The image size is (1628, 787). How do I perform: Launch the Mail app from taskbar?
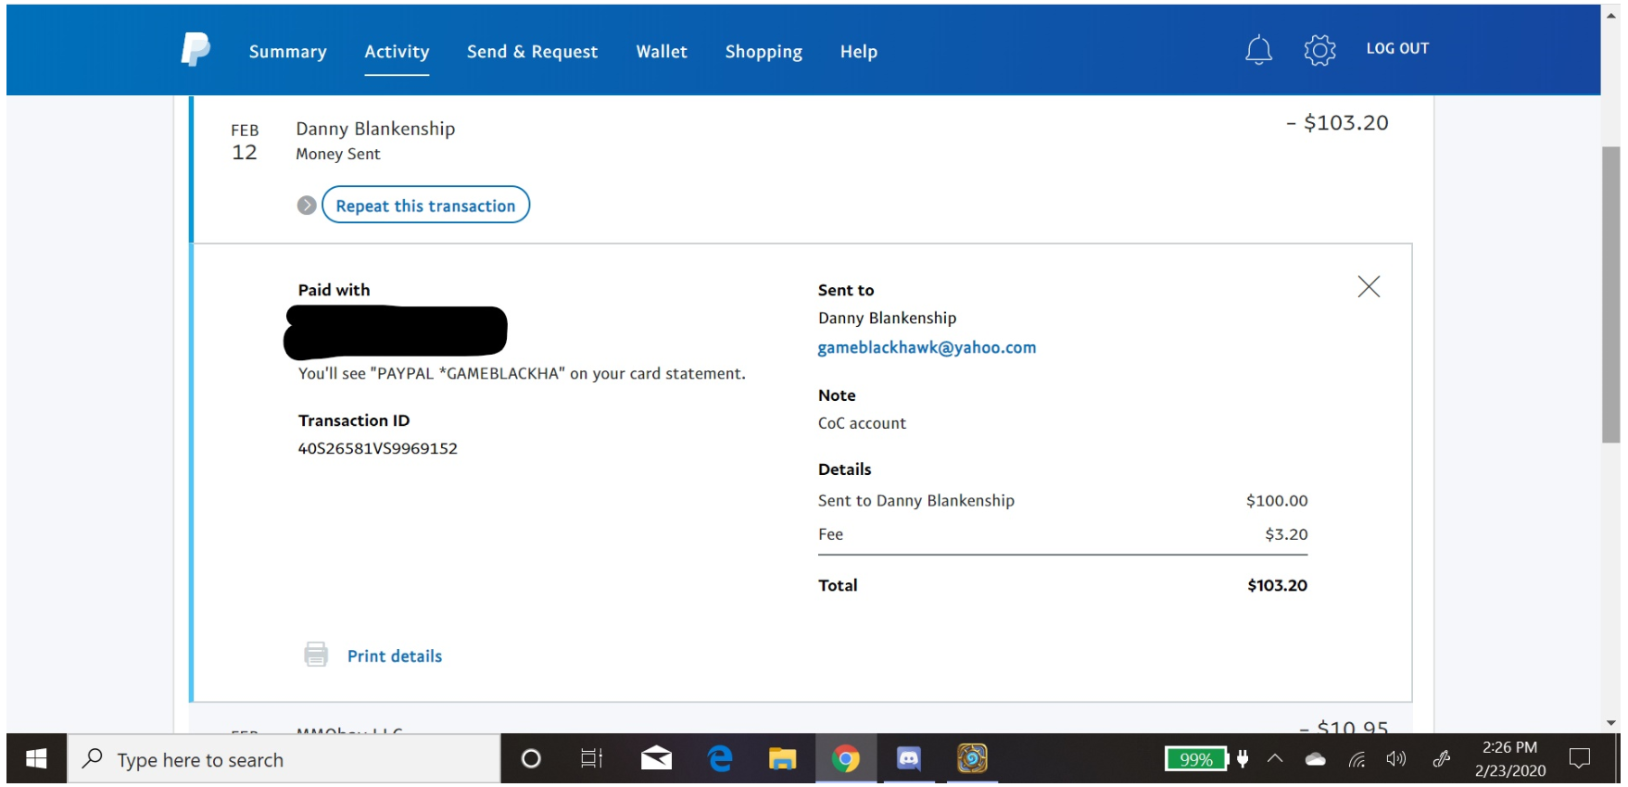click(x=656, y=759)
